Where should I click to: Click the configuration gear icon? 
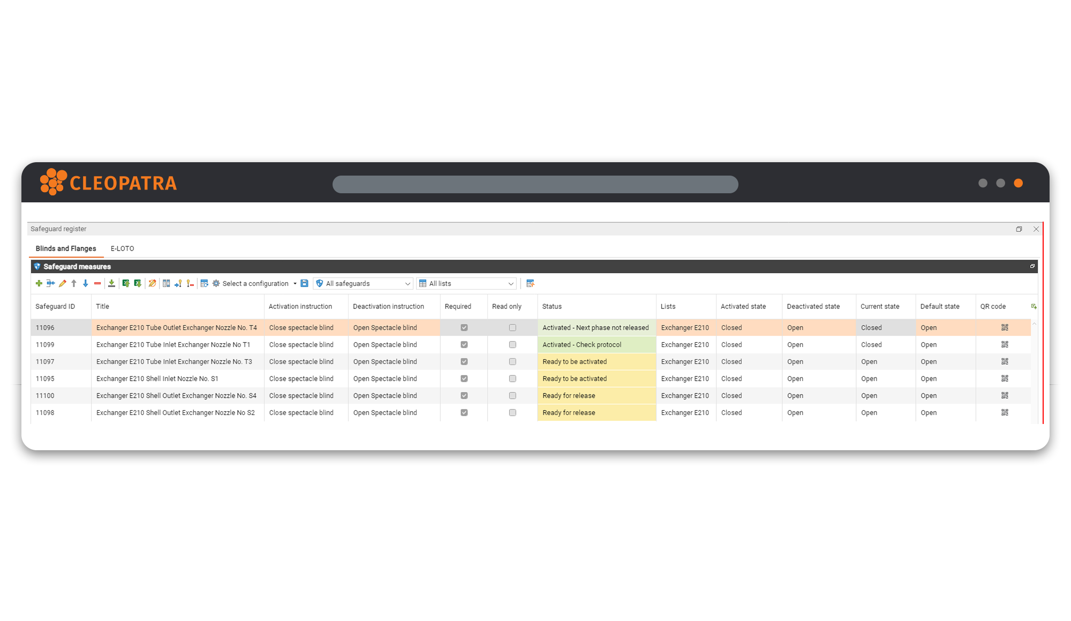point(216,284)
